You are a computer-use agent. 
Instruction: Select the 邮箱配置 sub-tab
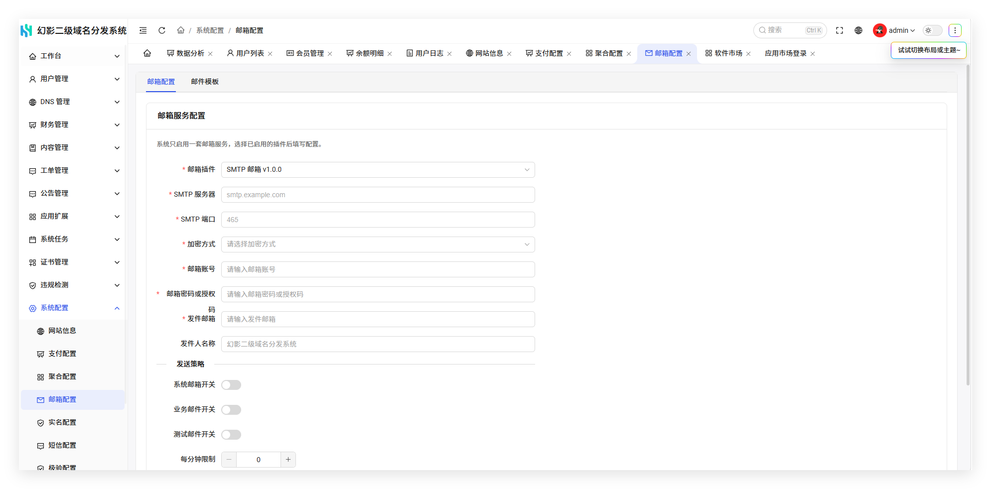pos(161,82)
